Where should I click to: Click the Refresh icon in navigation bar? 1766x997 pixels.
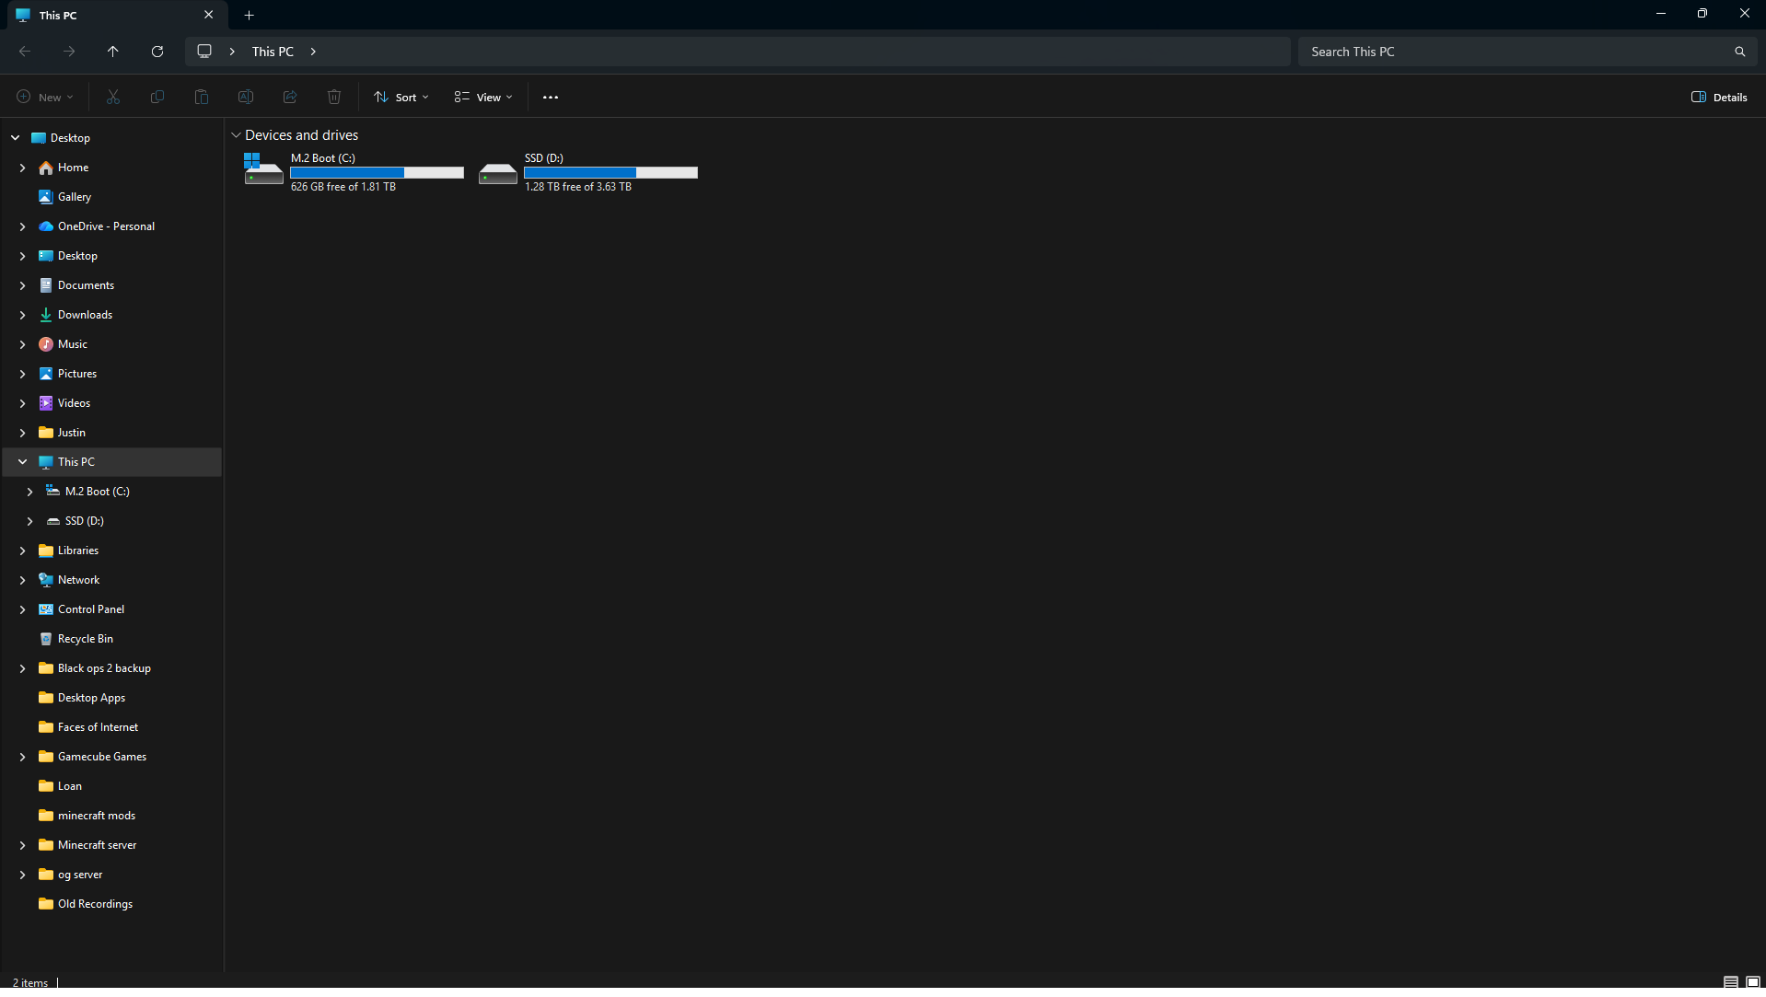tap(157, 52)
